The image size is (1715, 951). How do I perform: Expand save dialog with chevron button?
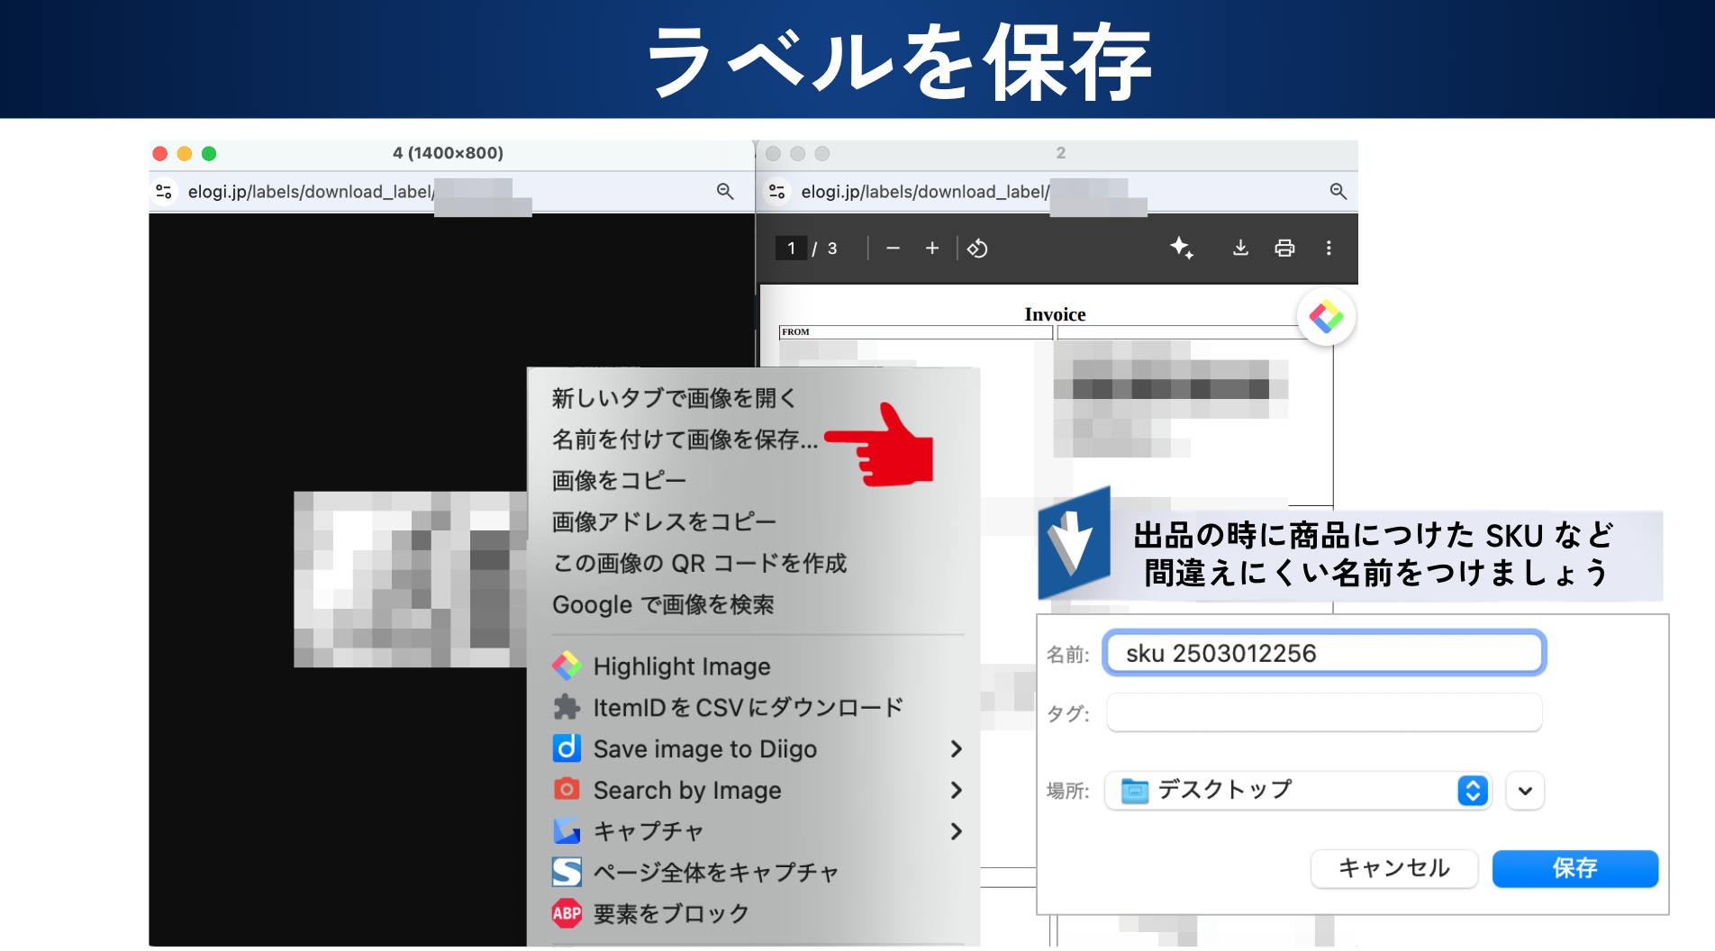[x=1525, y=791]
